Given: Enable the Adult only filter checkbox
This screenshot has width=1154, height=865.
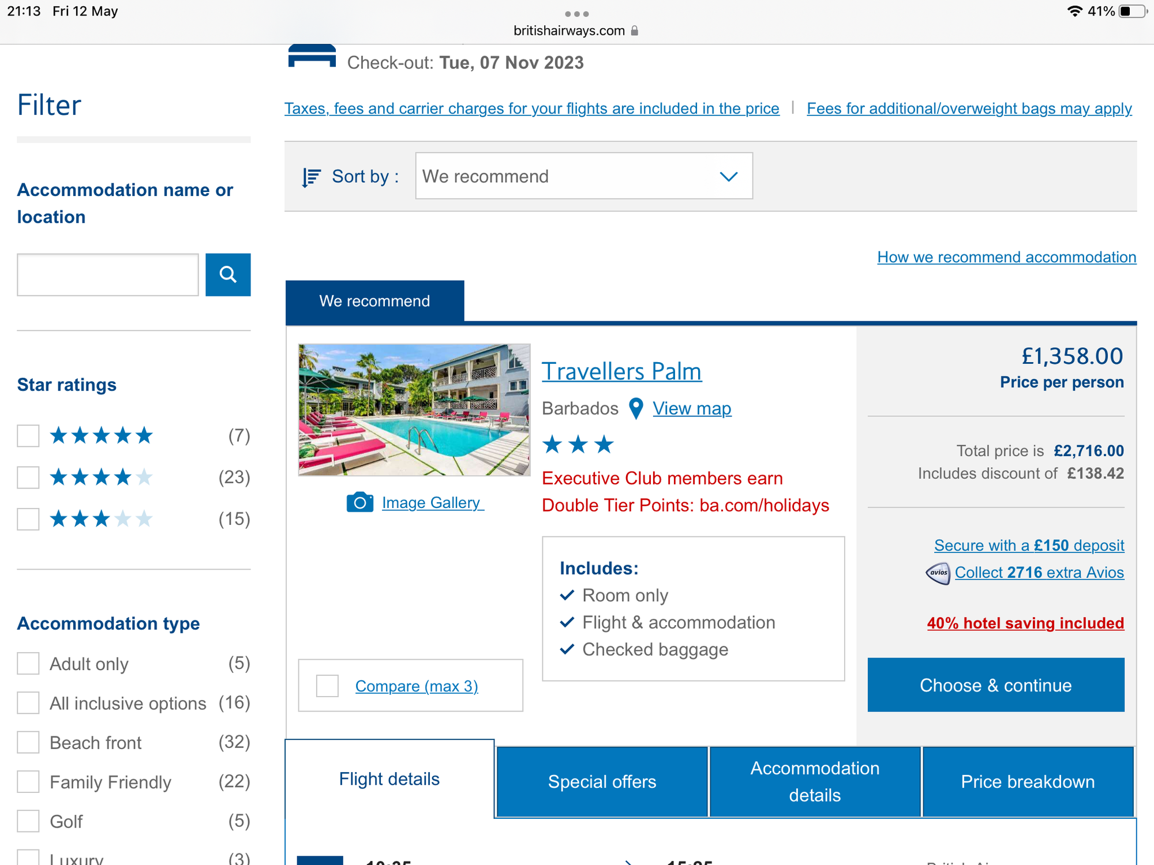Looking at the screenshot, I should (28, 664).
